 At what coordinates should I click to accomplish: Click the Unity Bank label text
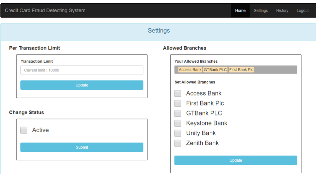pyautogui.click(x=201, y=133)
